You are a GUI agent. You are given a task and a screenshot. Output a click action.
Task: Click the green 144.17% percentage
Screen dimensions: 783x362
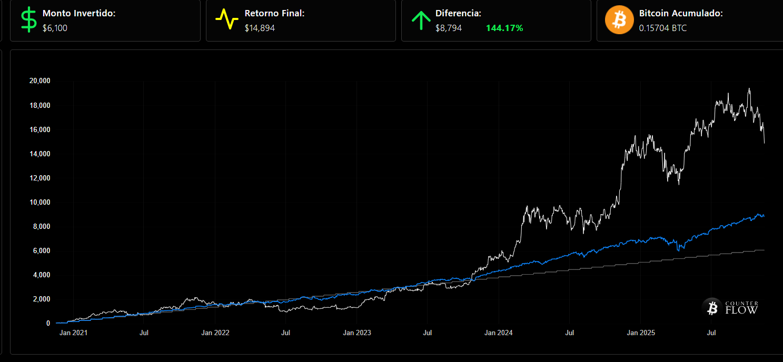pos(504,28)
